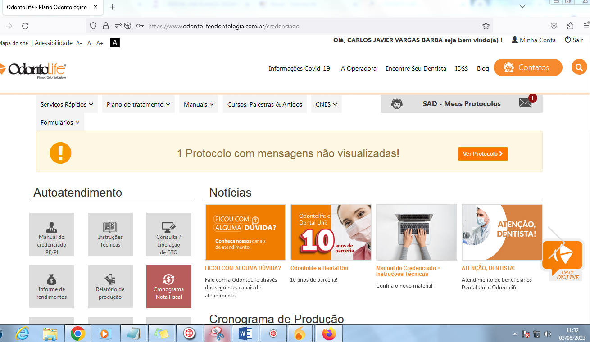Open Windows Media Player from taskbar
Viewport: 590px width, 342px height.
click(105, 334)
